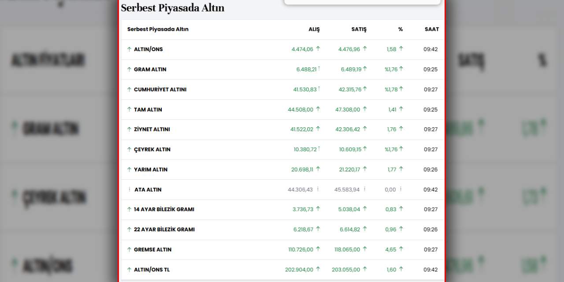Click the ALIŞ column header
The height and width of the screenshot is (282, 564).
point(314,29)
